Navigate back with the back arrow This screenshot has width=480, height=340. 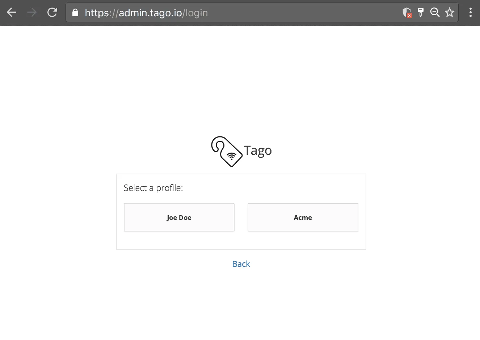tap(12, 12)
